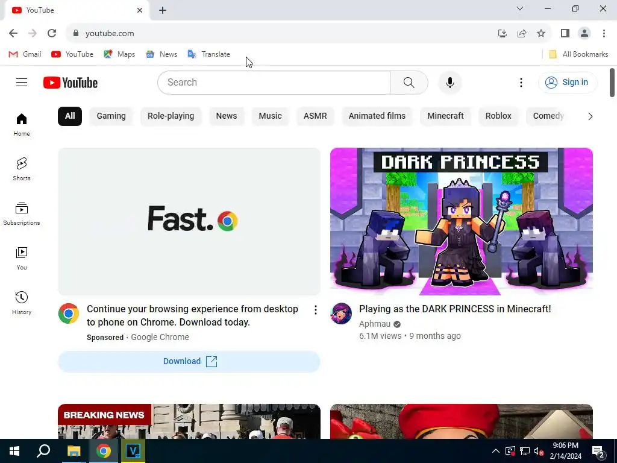This screenshot has height=463, width=617.
Task: Show hidden system tray icons
Action: point(496,451)
